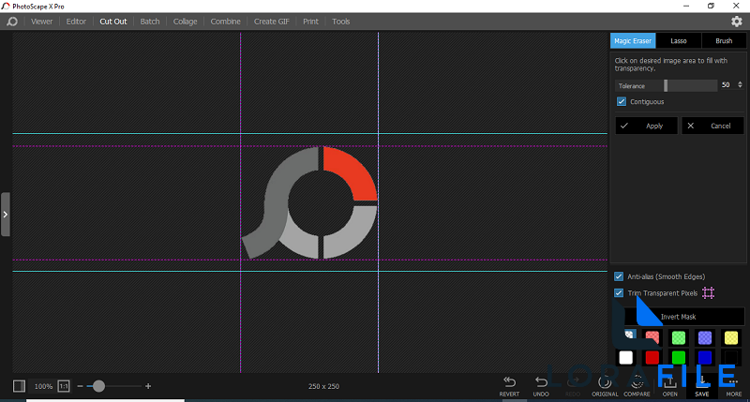Select the transparent red checkered swatch
The height and width of the screenshot is (402, 750).
[x=652, y=337]
